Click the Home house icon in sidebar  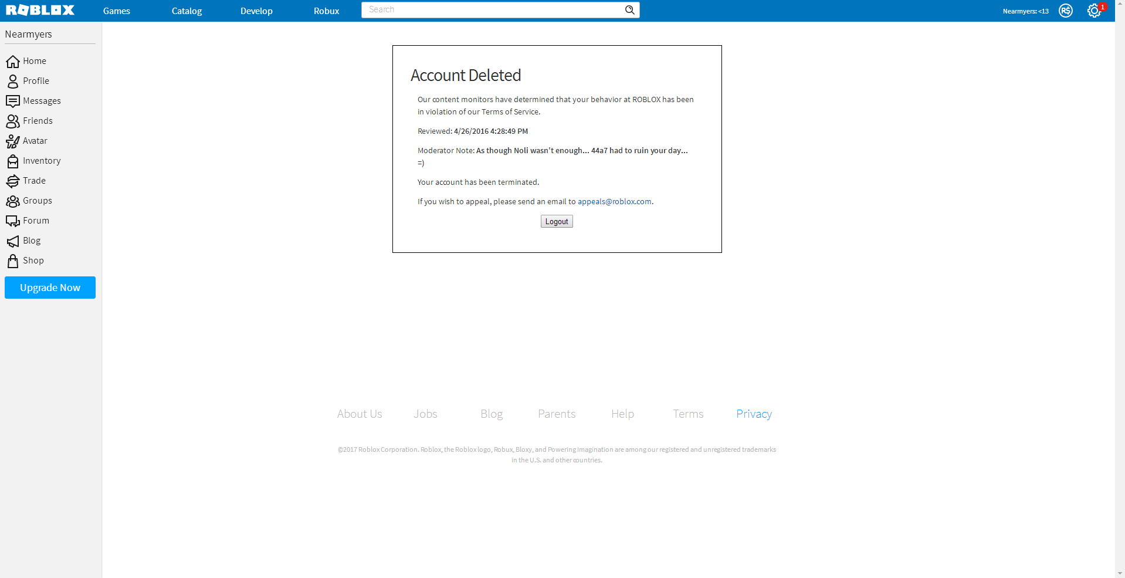12,62
